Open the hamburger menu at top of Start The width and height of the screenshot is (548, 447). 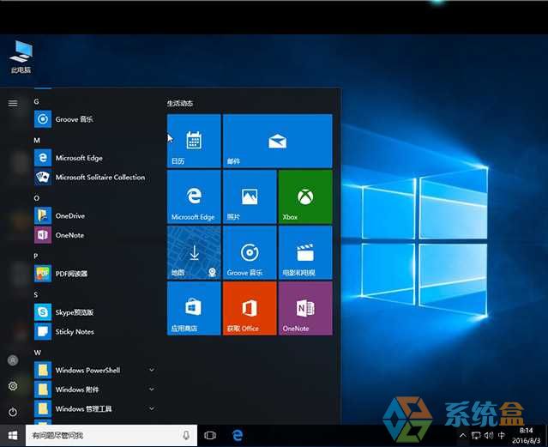point(13,103)
